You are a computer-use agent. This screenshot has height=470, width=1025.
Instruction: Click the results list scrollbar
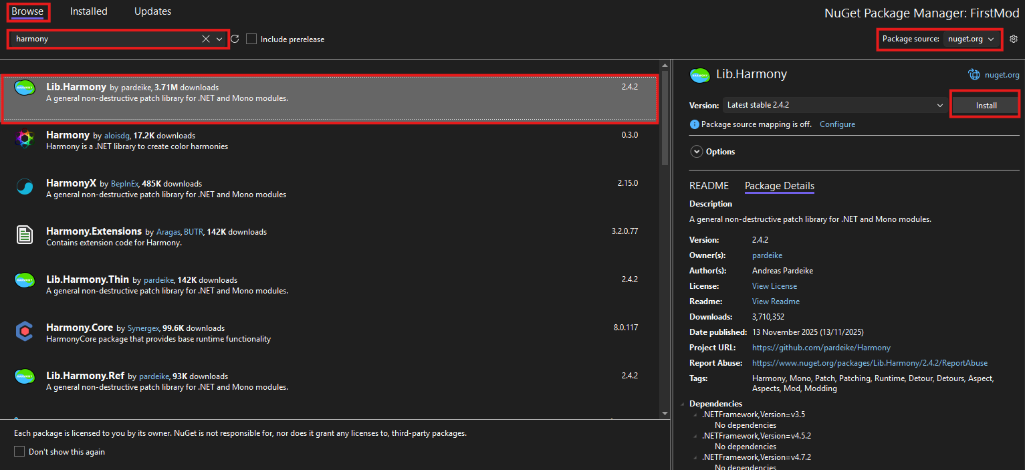(664, 107)
